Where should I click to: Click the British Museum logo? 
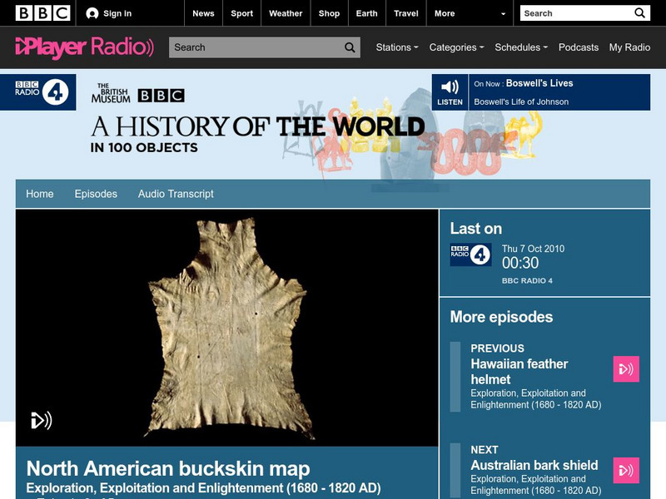click(x=114, y=93)
